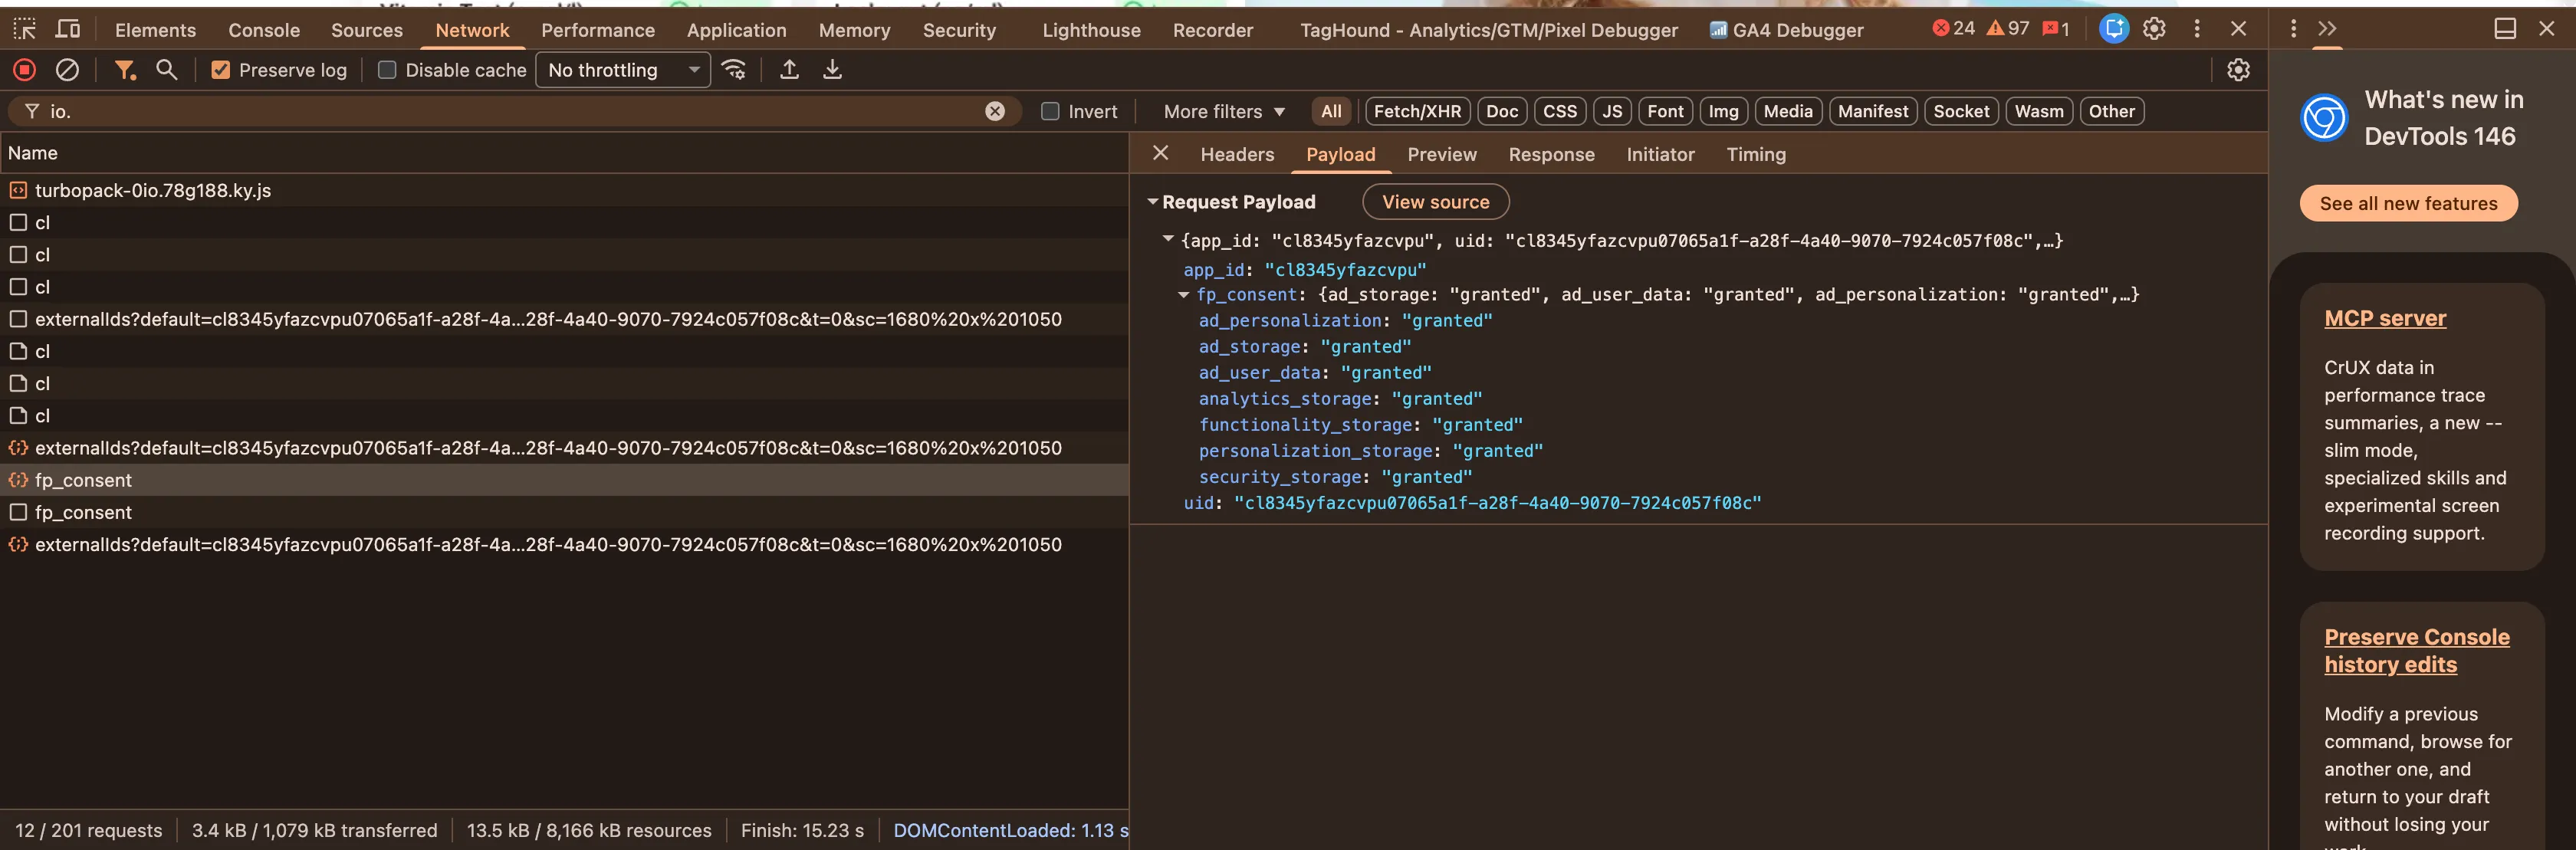The height and width of the screenshot is (850, 2576).
Task: Open the Application panel tab
Action: point(736,30)
